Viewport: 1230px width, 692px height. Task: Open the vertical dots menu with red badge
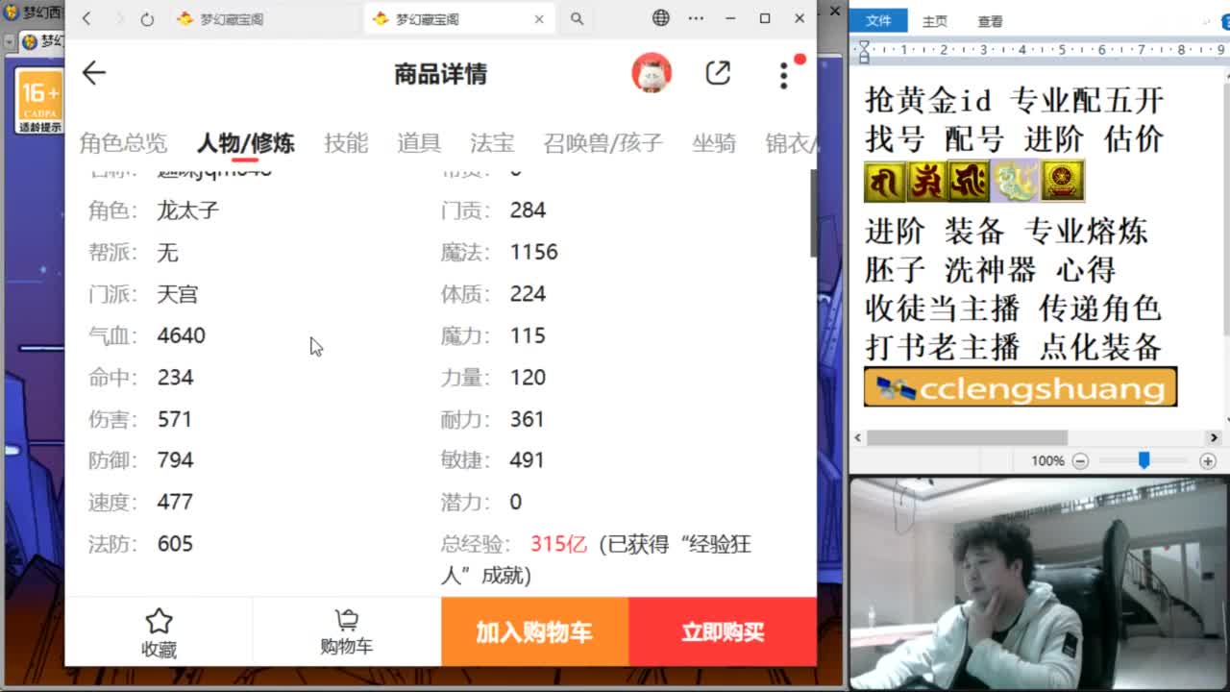click(784, 74)
